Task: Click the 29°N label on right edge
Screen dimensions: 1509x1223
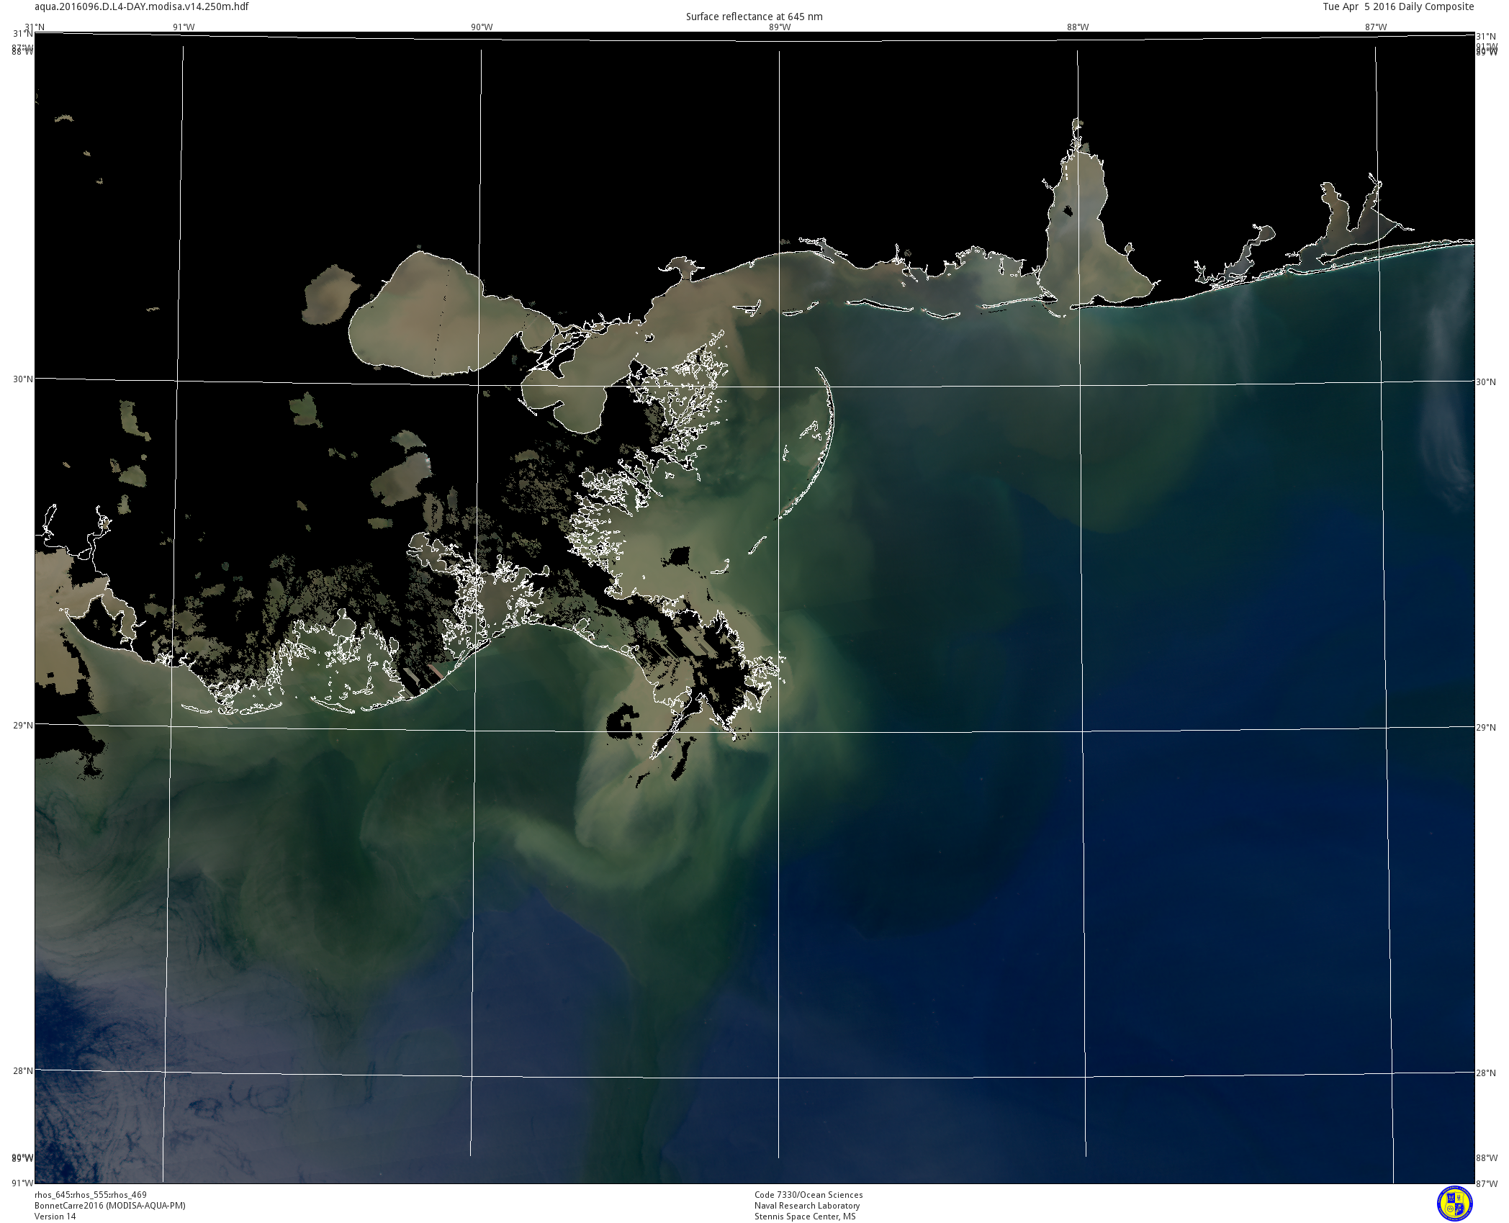Action: coord(1486,728)
